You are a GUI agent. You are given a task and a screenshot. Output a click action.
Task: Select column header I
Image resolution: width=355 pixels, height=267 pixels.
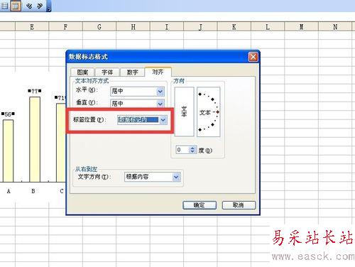coord(167,27)
